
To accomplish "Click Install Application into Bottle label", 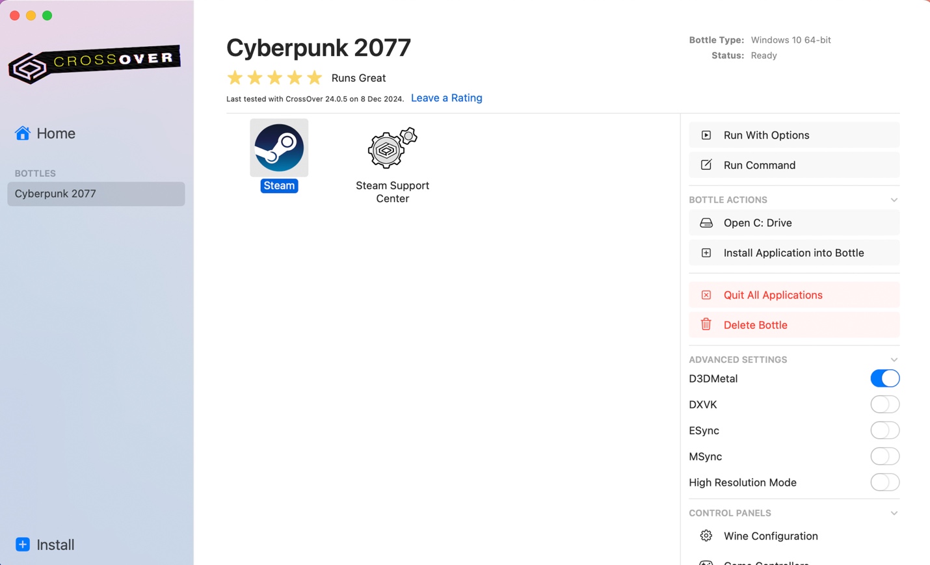I will tap(794, 253).
